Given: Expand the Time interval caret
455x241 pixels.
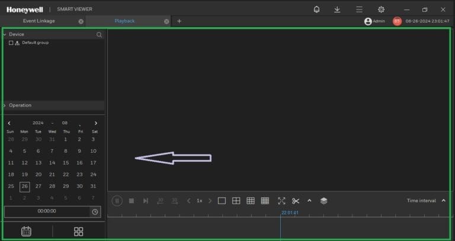Looking at the screenshot, I should pos(443,201).
